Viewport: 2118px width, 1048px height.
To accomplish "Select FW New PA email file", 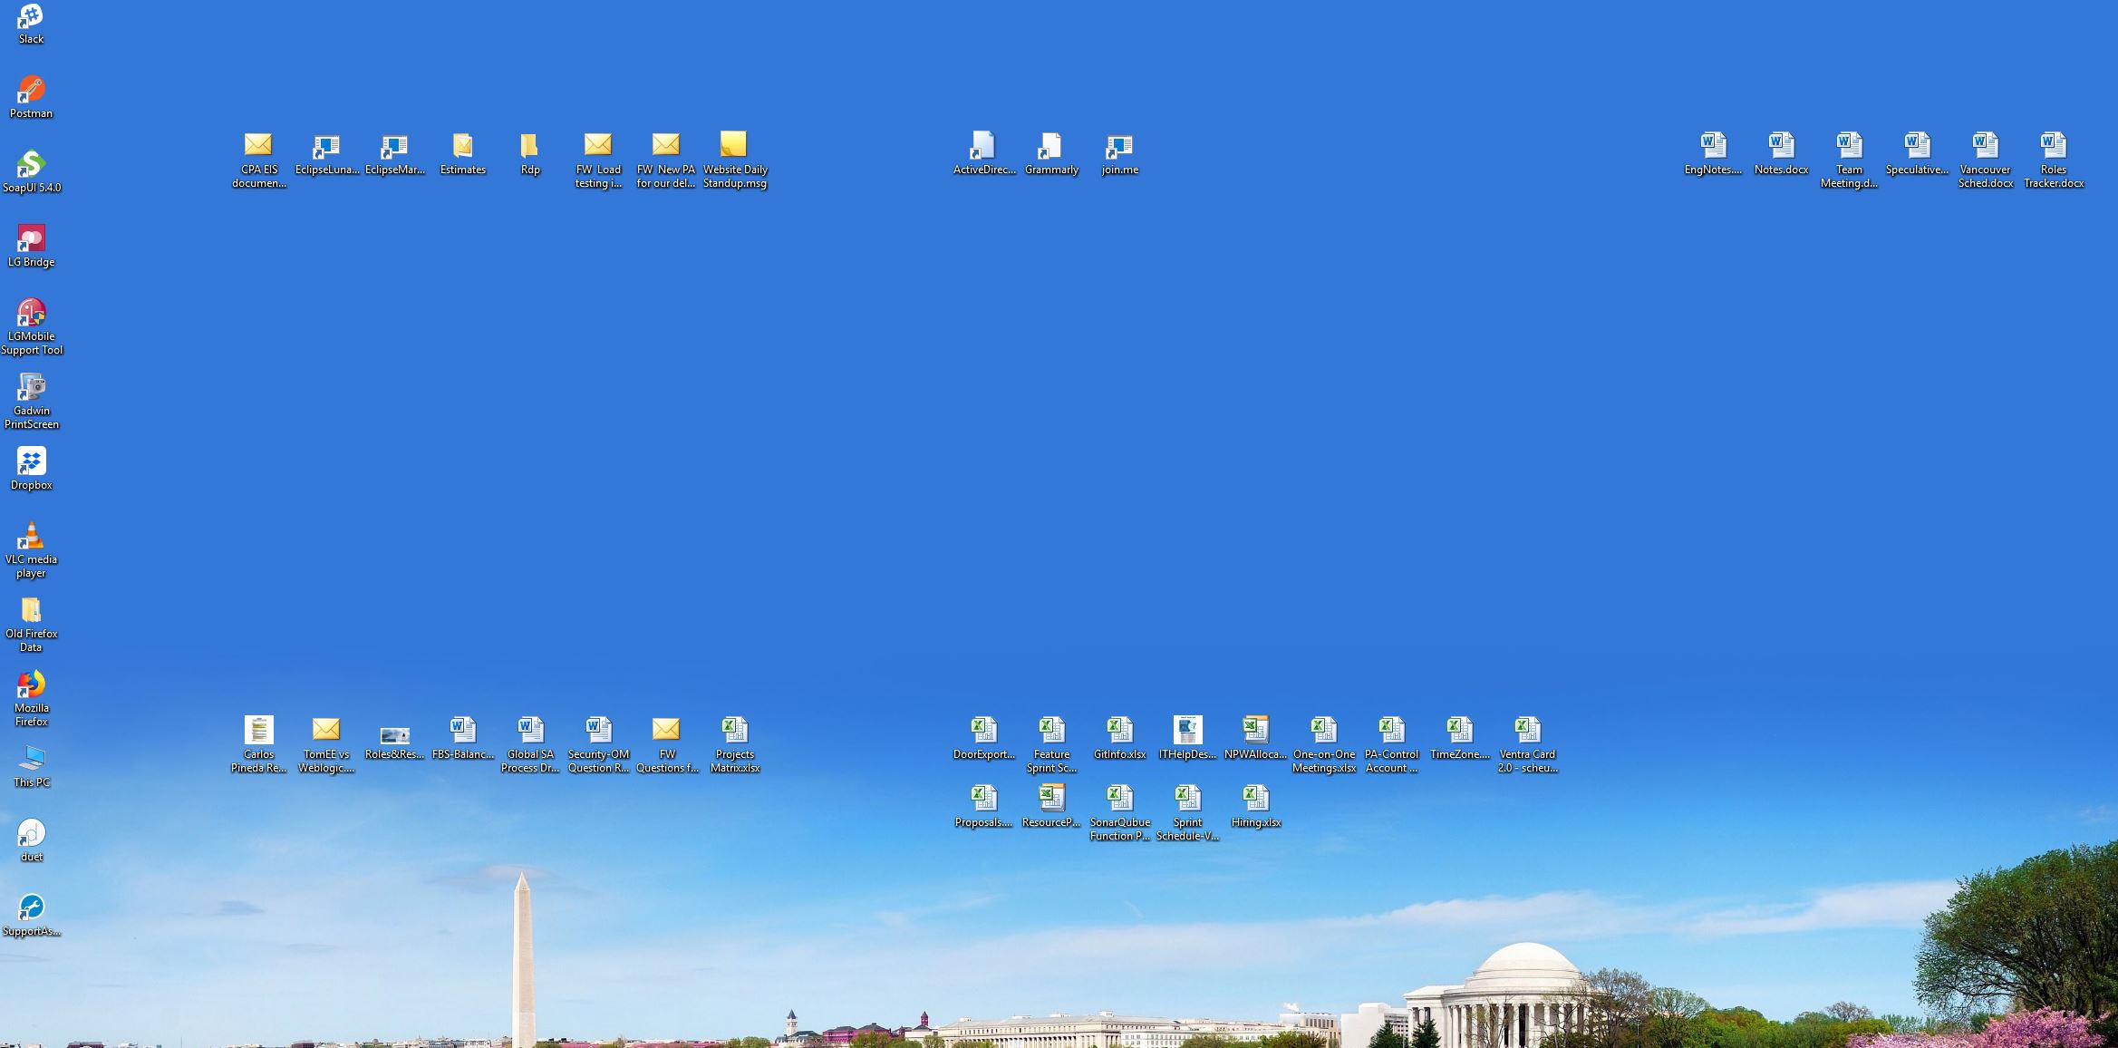I will [x=666, y=160].
